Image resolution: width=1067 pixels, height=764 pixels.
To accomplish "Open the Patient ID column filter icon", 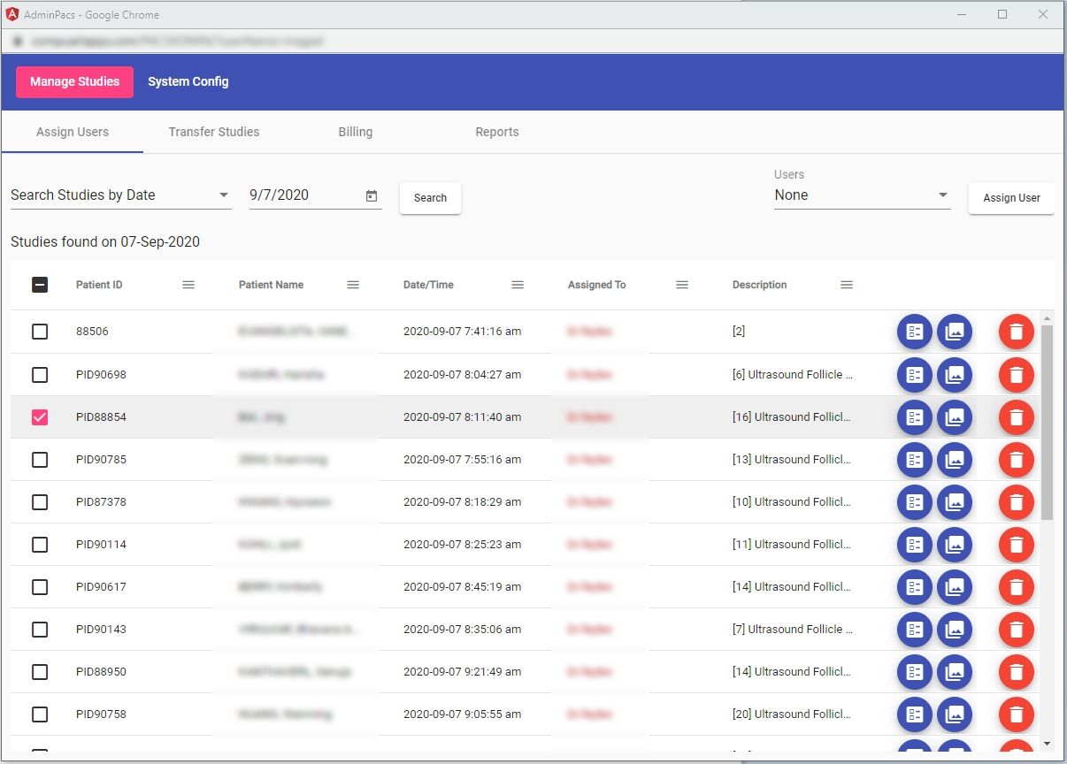I will 188,285.
